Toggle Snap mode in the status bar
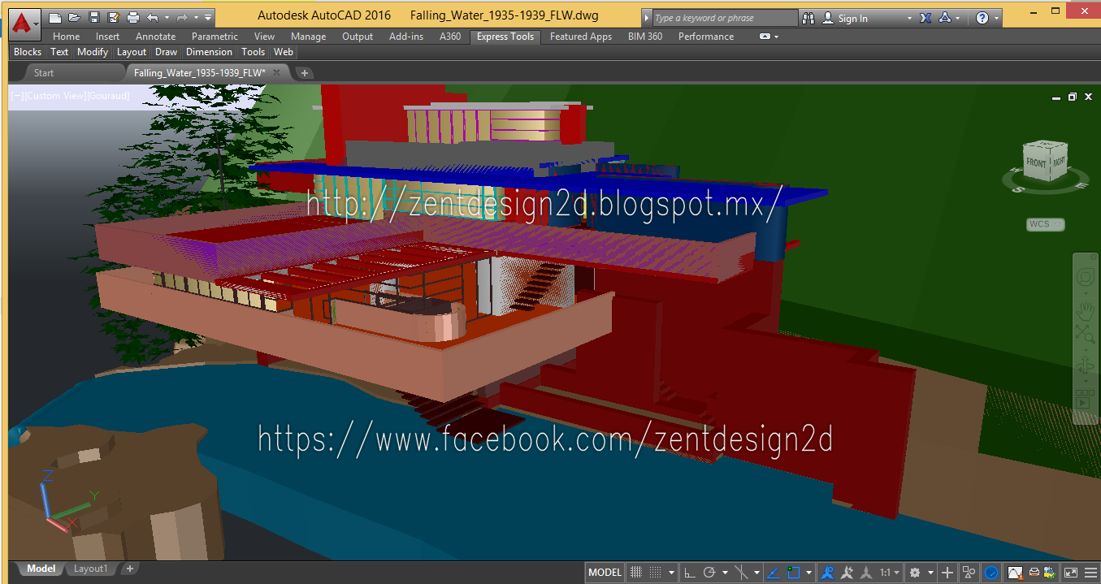The image size is (1101, 584). (x=655, y=572)
